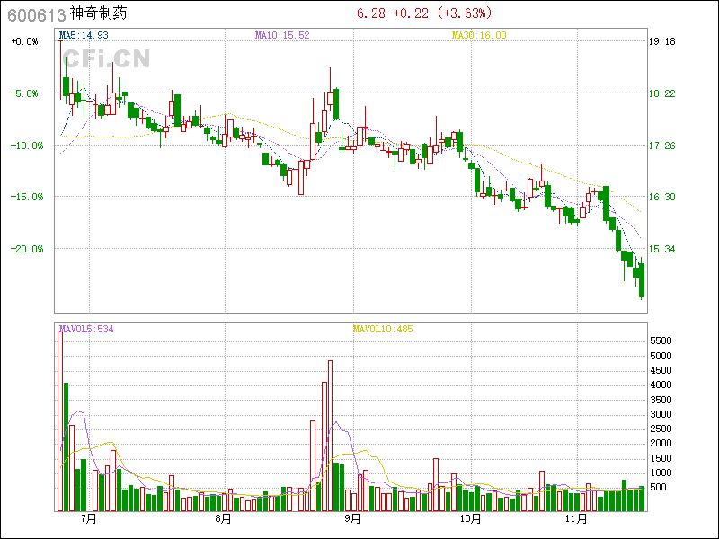Click the stock code 600613
Viewport: 719px width, 539px height.
coord(35,14)
